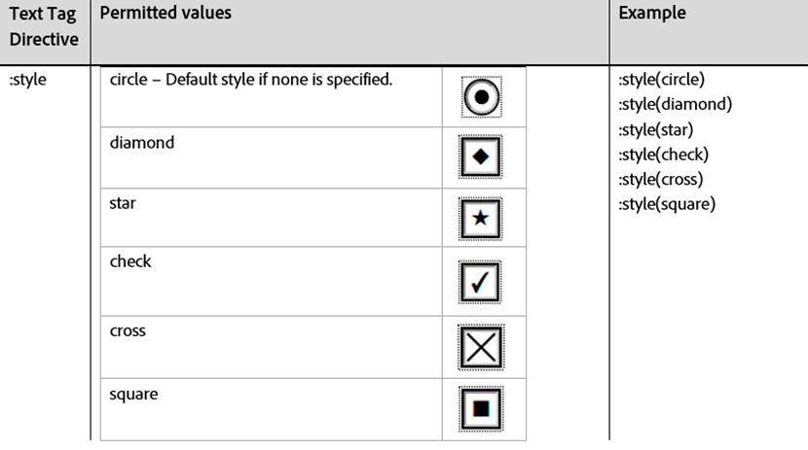Click the 'check' value label

130,261
